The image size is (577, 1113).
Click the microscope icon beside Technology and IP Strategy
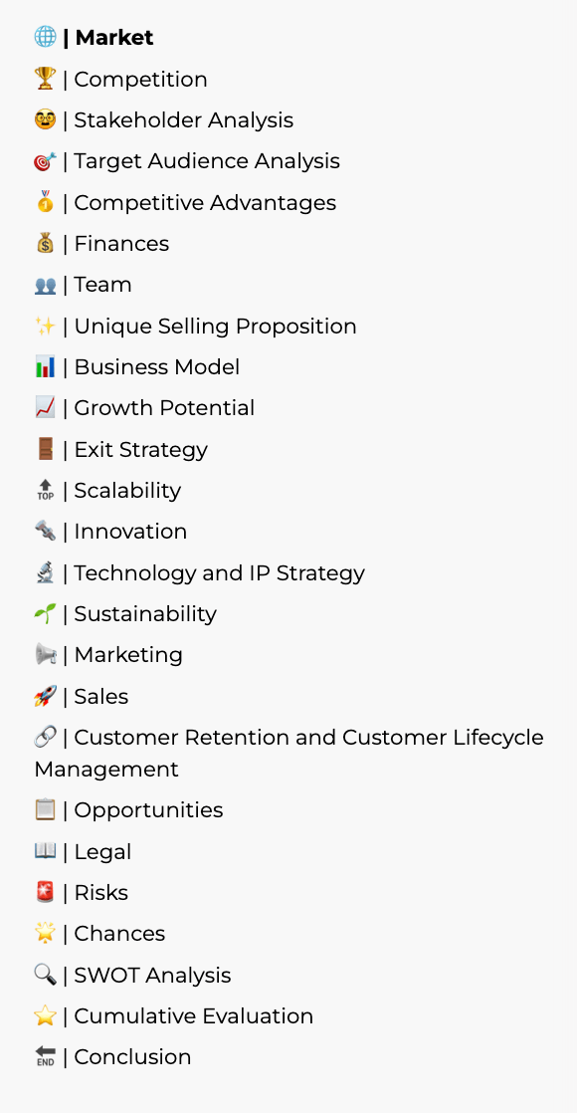click(x=46, y=572)
